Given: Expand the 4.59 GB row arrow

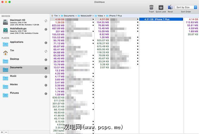Looking at the screenshot, I should pyautogui.click(x=93, y=19).
